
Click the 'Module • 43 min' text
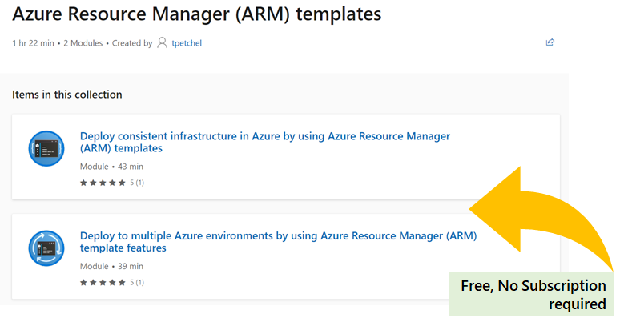click(x=111, y=167)
